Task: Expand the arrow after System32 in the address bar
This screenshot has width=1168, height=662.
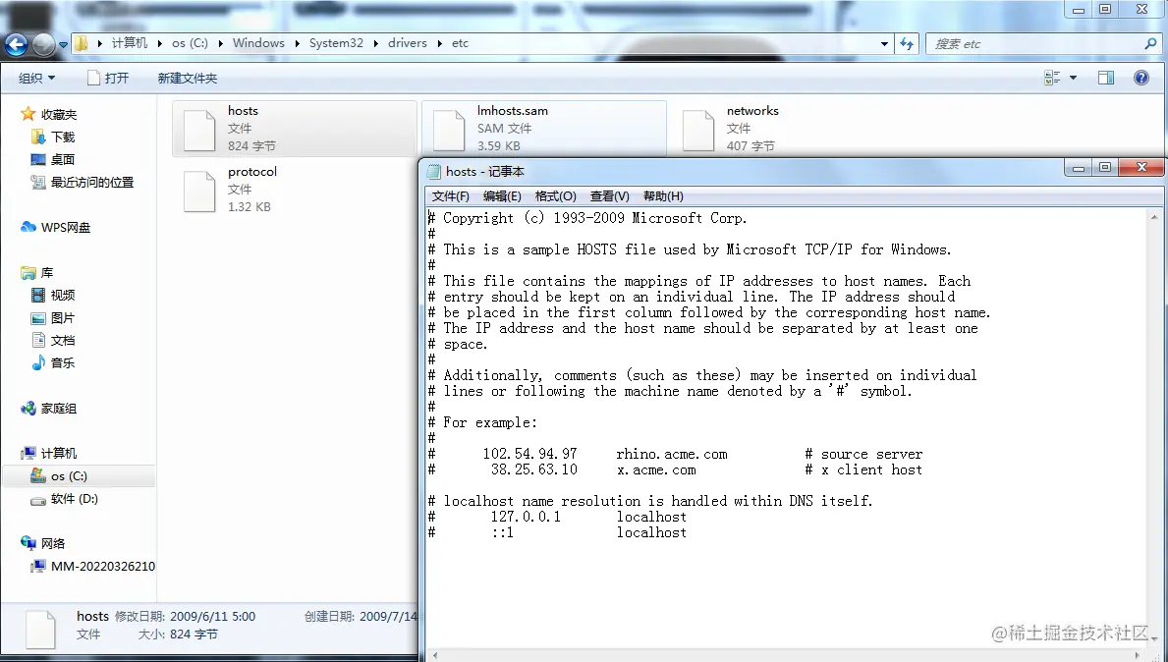Action: [x=375, y=43]
